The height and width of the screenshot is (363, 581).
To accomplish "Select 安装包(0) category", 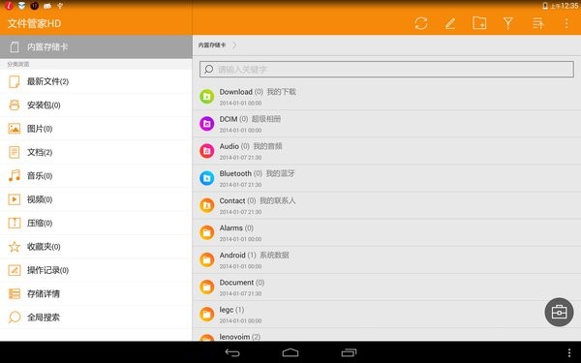I will 96,106.
